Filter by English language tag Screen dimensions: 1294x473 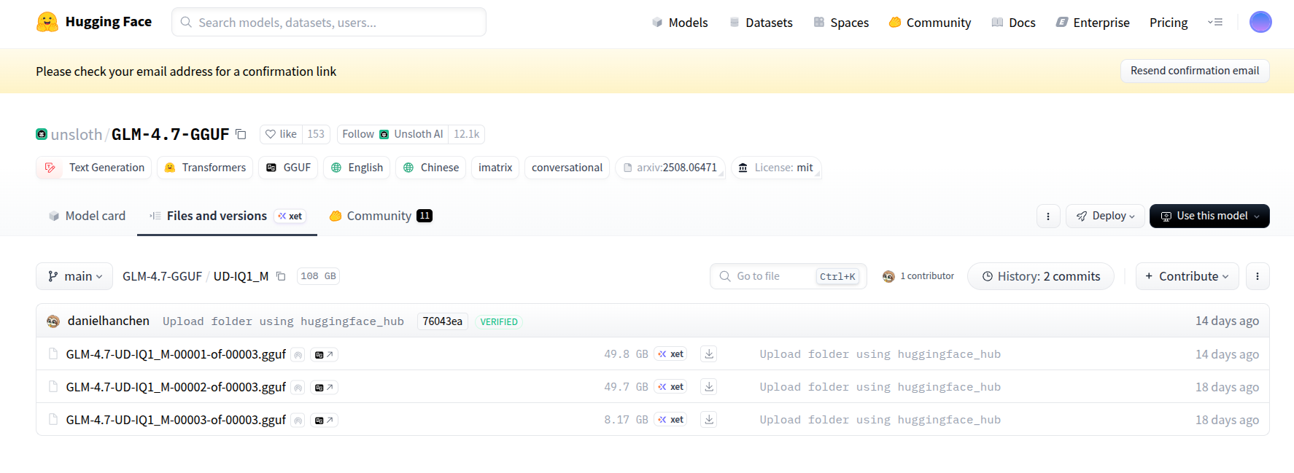pos(357,168)
